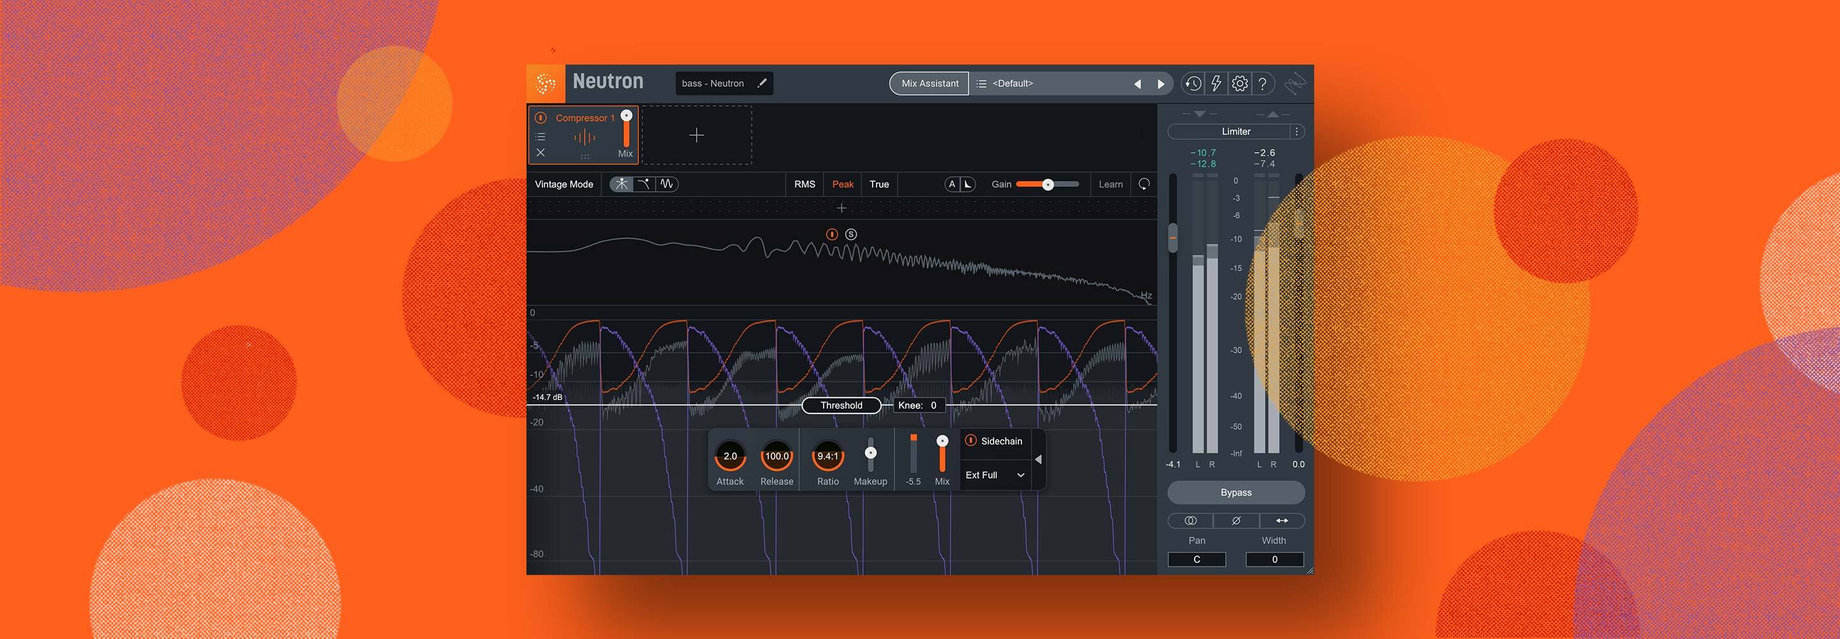This screenshot has height=639, width=1840.
Task: Solo the band with the S button
Action: tap(851, 235)
